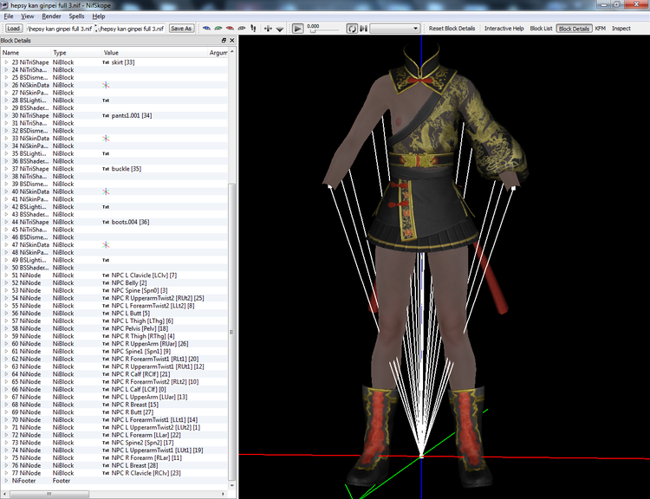Click the flip/perspective crosshair icon
The image size is (650, 499).
point(268,29)
